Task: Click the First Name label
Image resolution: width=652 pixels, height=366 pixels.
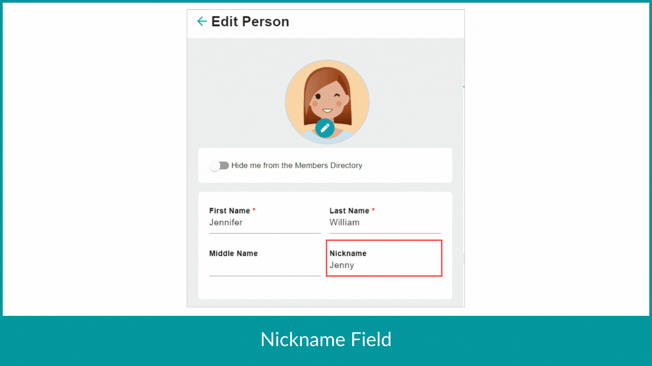Action: click(230, 211)
